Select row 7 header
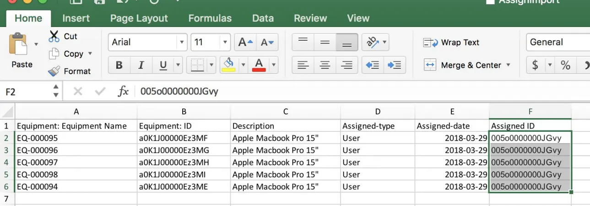The height and width of the screenshot is (206, 590). pos(7,199)
